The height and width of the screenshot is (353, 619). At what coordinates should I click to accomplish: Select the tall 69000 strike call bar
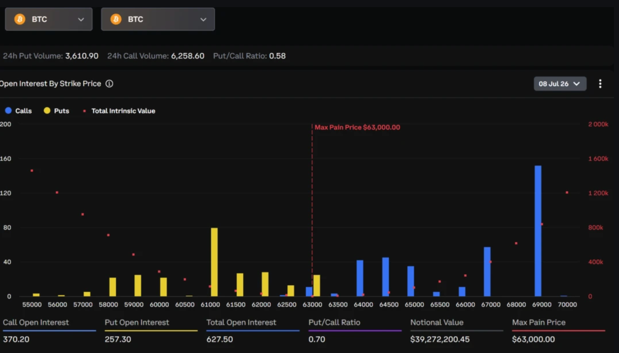coord(538,231)
